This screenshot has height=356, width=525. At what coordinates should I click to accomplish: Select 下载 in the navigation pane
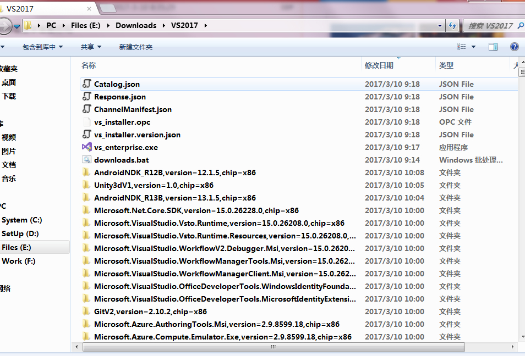pos(9,96)
